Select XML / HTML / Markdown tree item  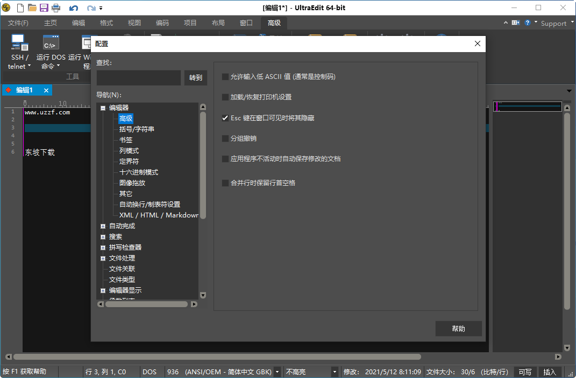click(159, 215)
